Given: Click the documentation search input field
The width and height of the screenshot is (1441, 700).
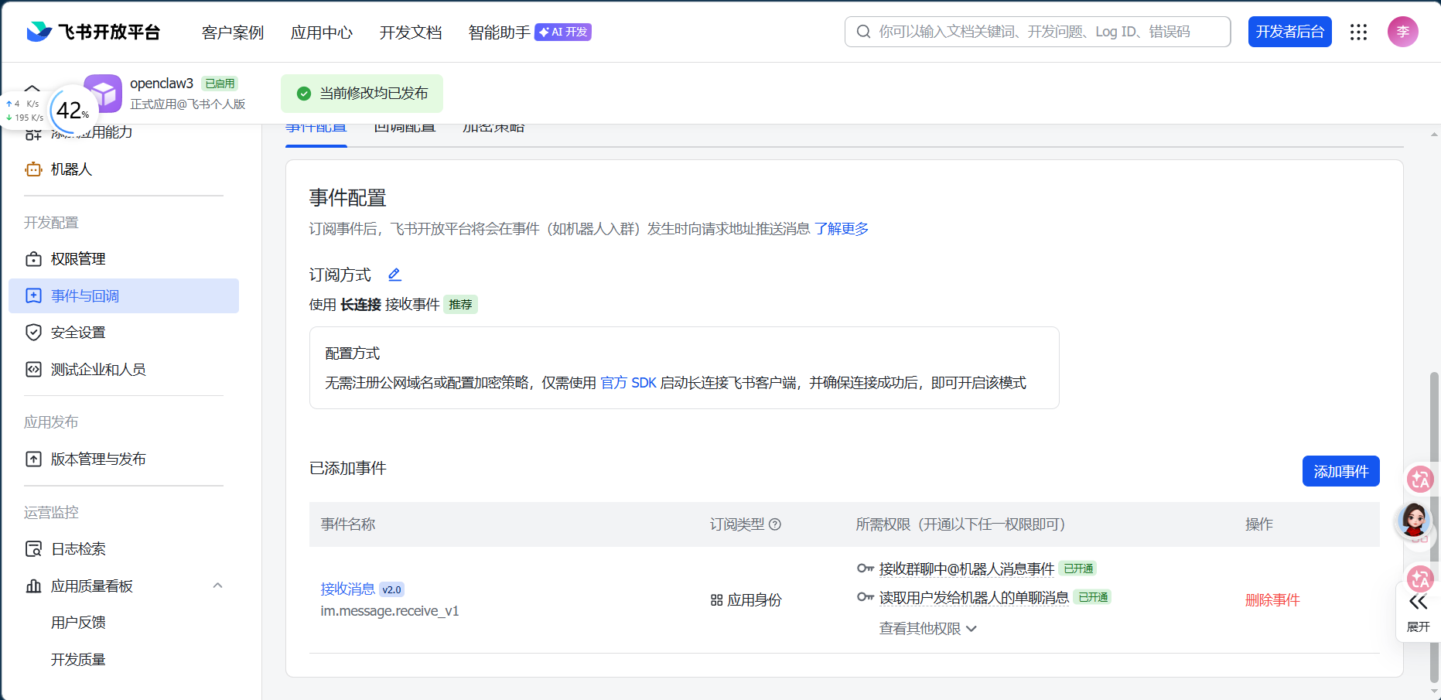Looking at the screenshot, I should coord(1036,32).
